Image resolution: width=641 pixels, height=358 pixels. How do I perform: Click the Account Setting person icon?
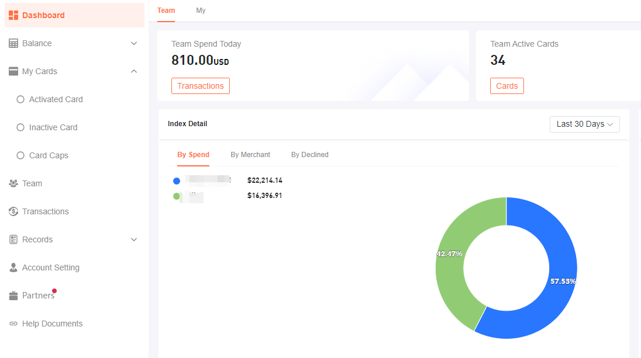(13, 267)
